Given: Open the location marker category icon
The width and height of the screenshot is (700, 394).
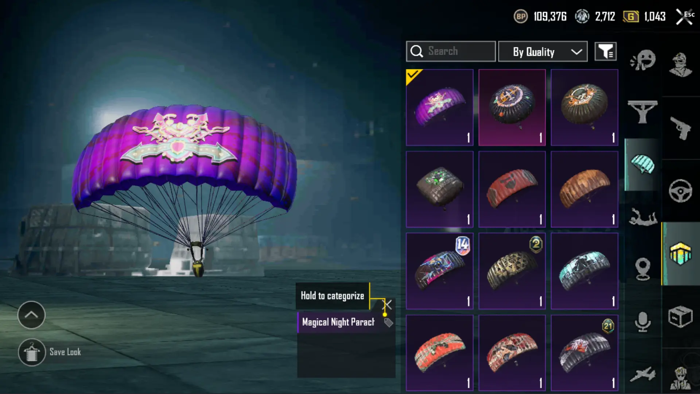Looking at the screenshot, I should pos(643,269).
